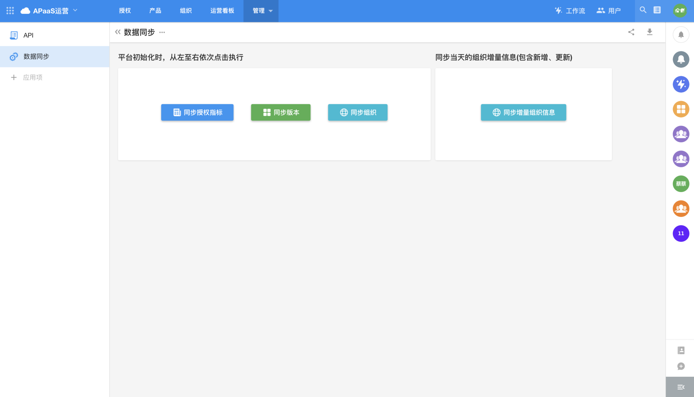Click the share icon in page header

(631, 32)
